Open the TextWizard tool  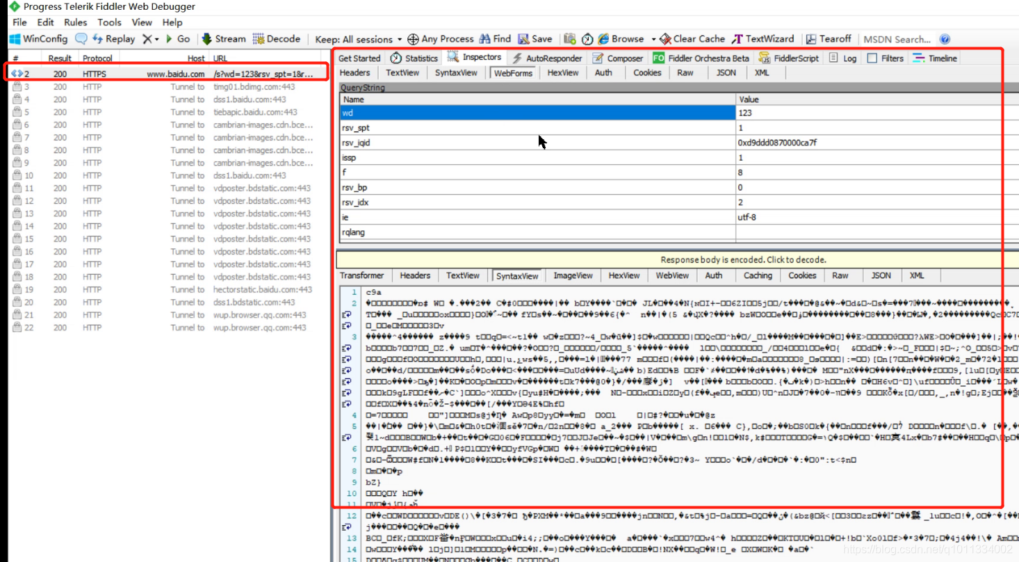(763, 39)
